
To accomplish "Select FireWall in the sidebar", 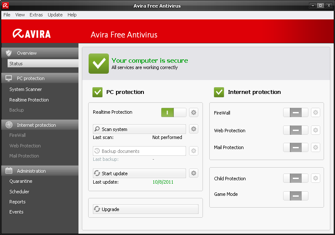I will click(x=17, y=135).
